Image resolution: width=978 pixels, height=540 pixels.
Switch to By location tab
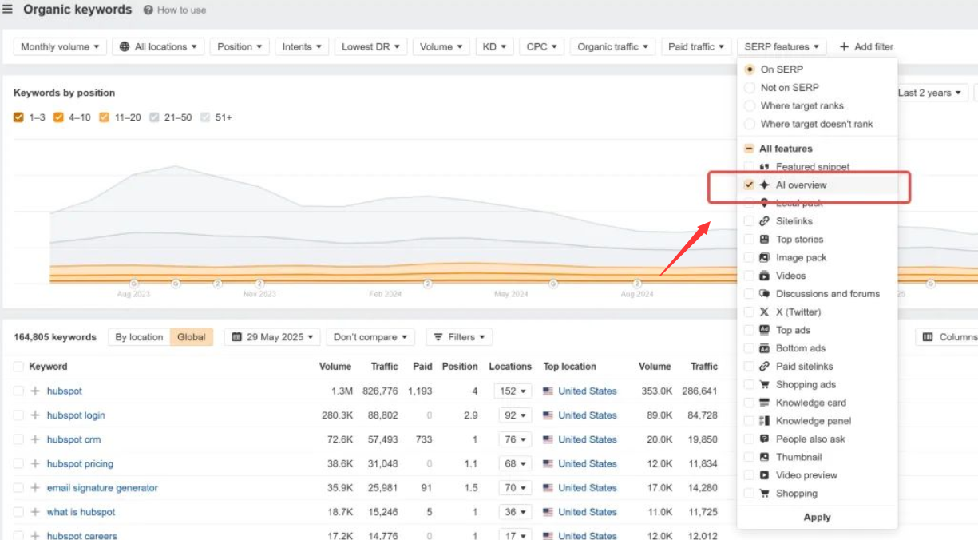point(139,337)
